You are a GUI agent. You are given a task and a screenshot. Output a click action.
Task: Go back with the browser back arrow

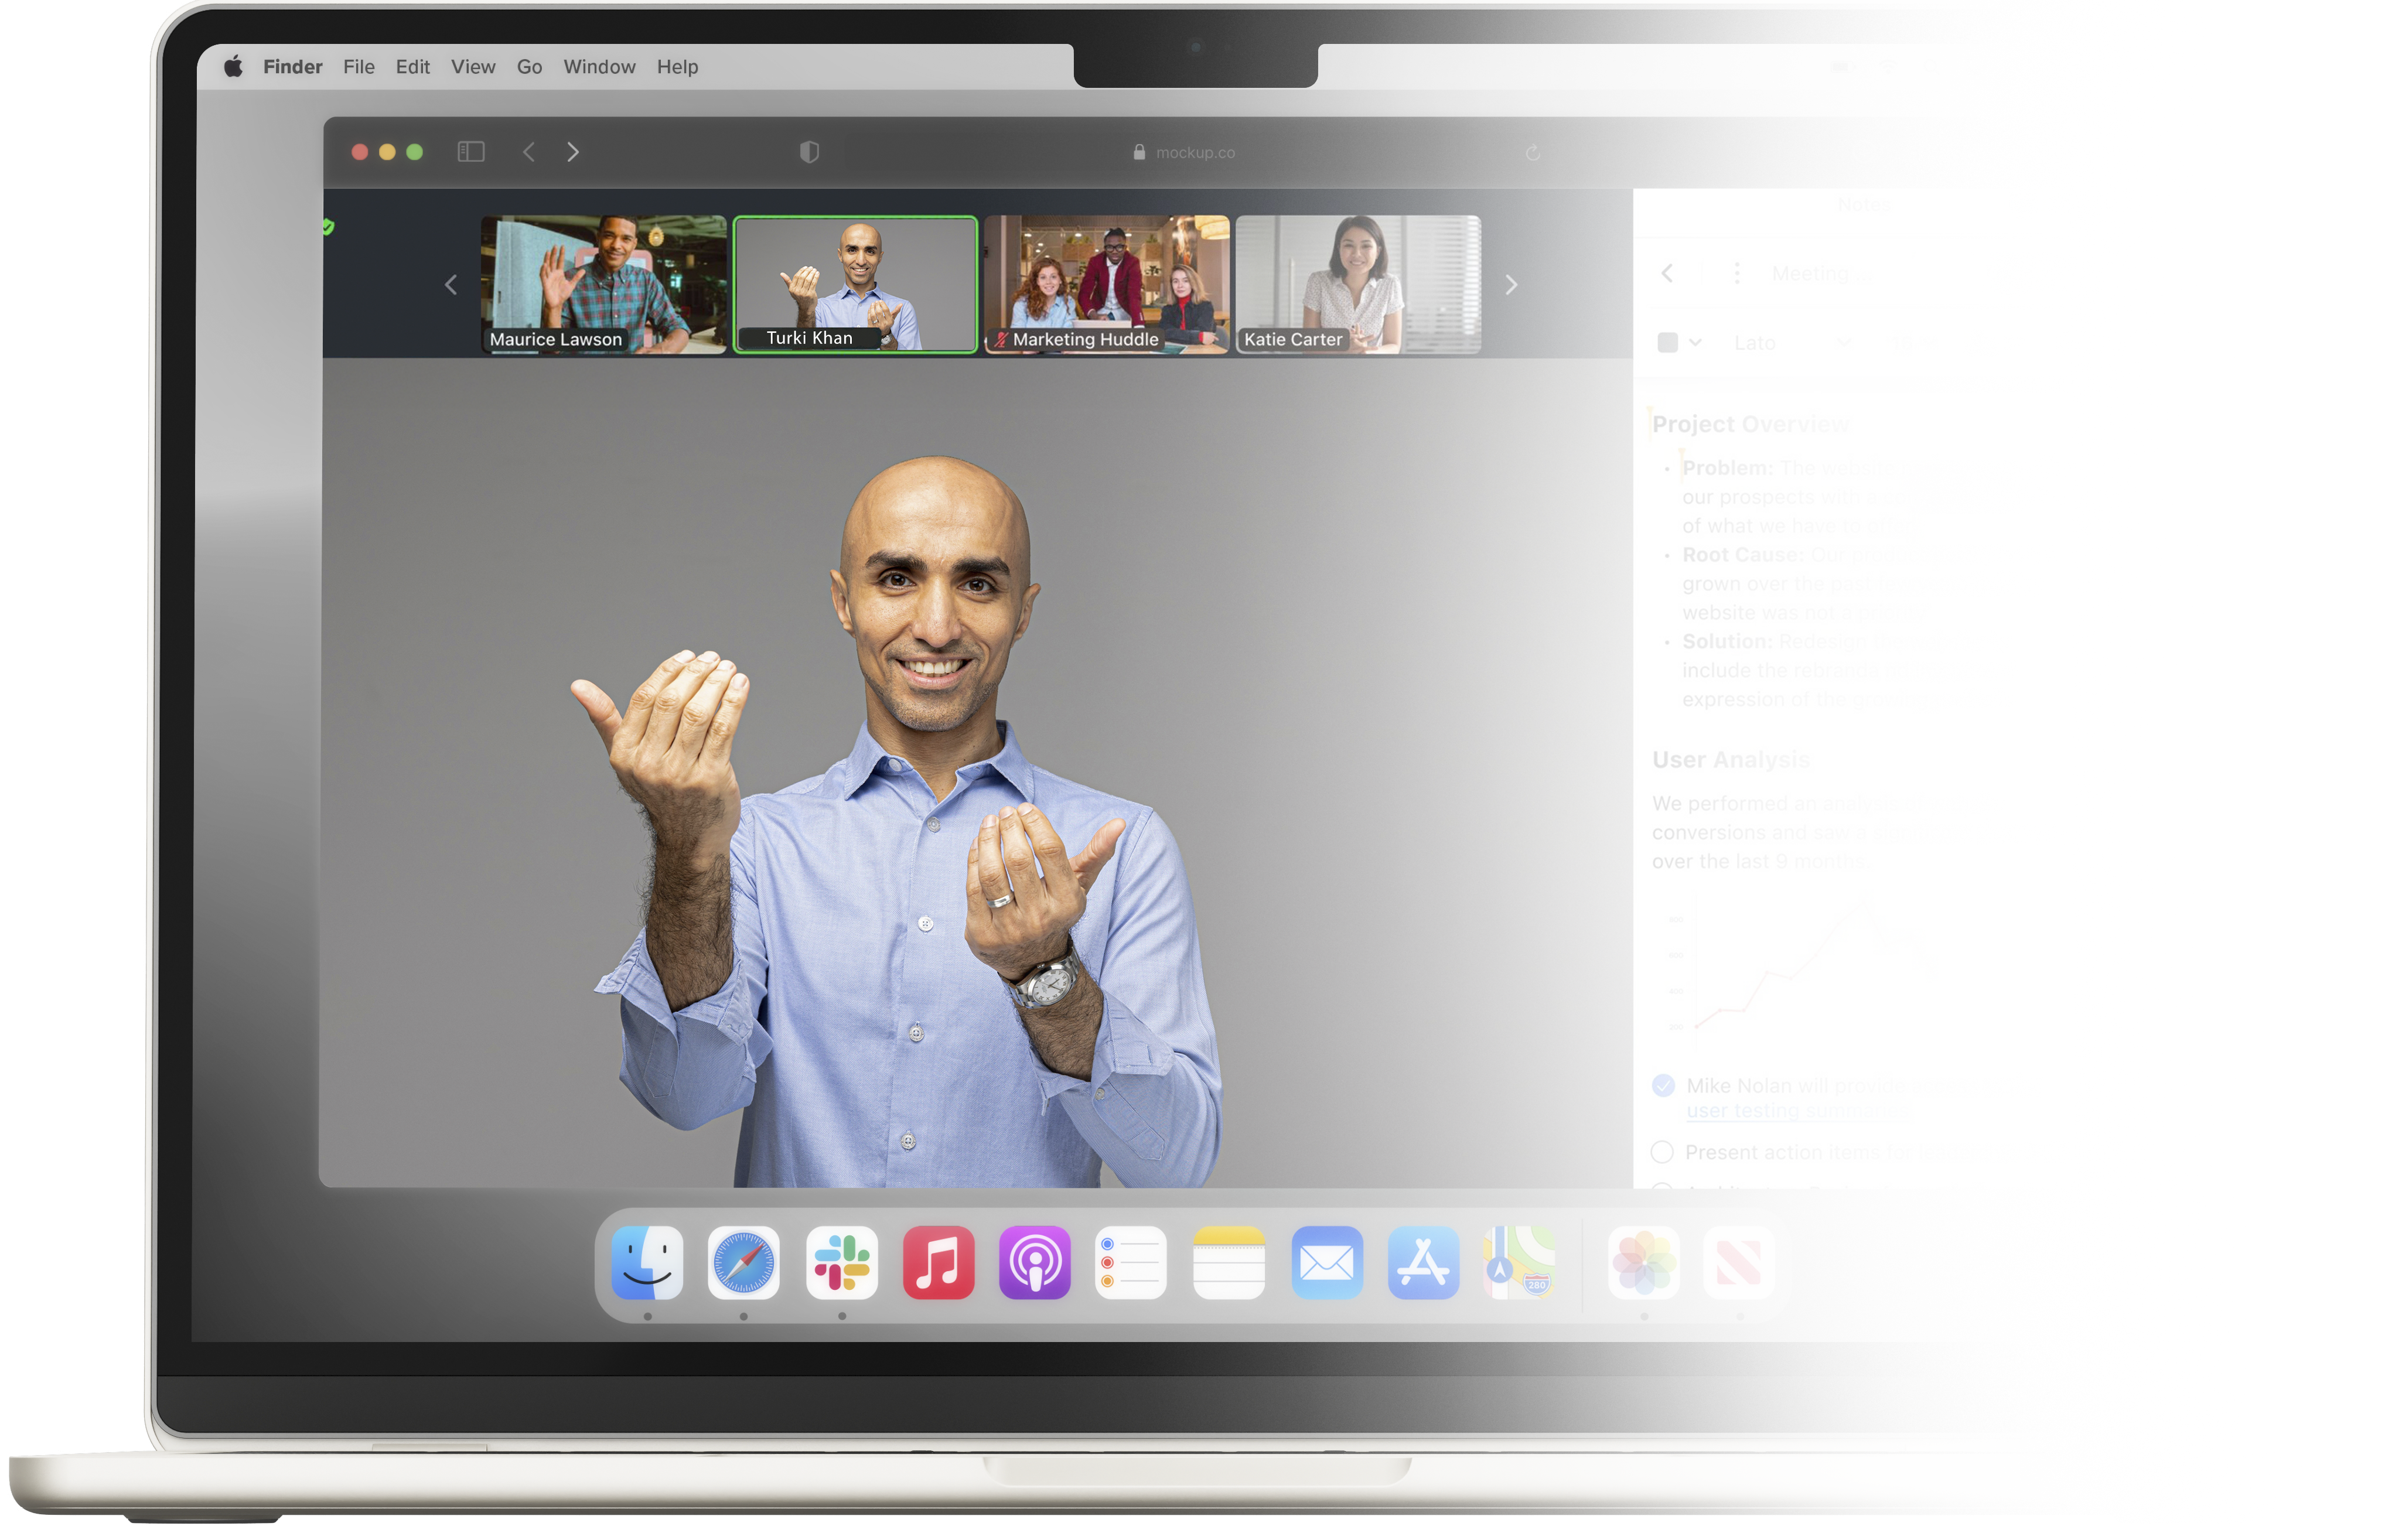tap(529, 152)
